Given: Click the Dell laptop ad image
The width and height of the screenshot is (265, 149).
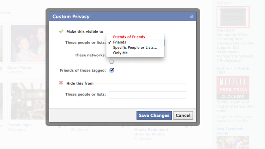Looking at the screenshot, I should pos(233,17).
